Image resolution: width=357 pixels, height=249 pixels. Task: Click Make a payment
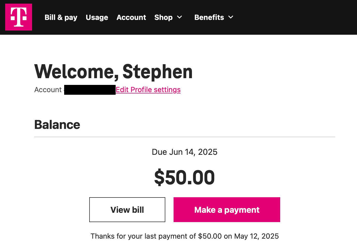[227, 210]
